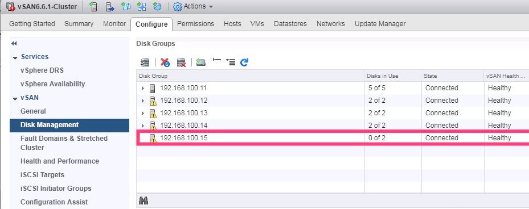This screenshot has width=529, height=209.
Task: Click the Remove Disk Group icon
Action: click(x=182, y=62)
